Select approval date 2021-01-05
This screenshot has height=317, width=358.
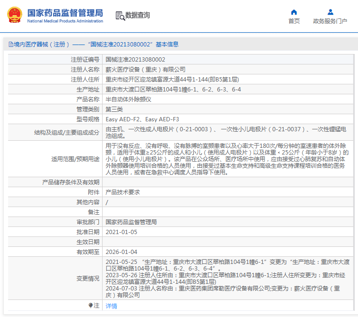pyautogui.click(x=121, y=232)
